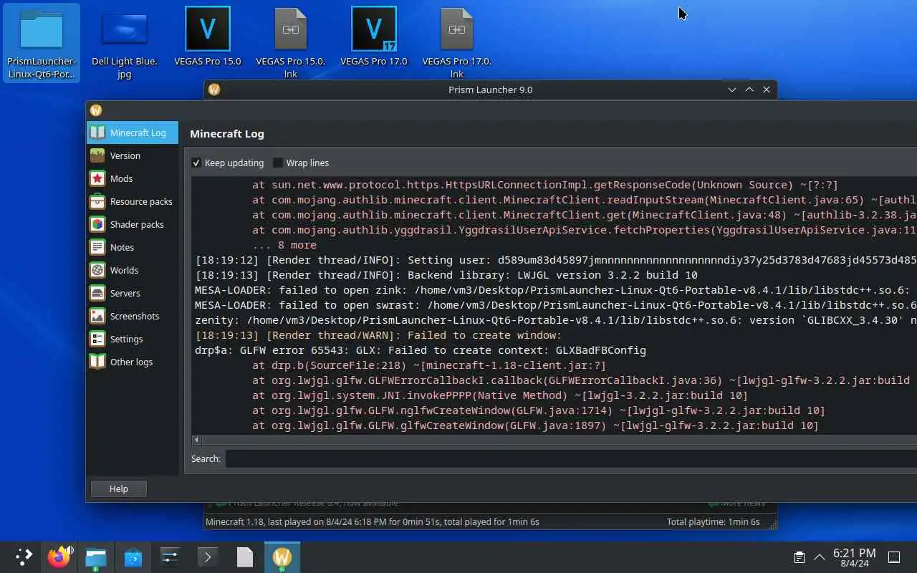Click the Screenshots icon in sidebar

[x=97, y=316]
